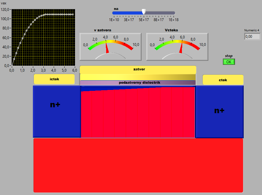Click the 2,0 mark on v zatvora gauge
This screenshot has height=195, width=262.
click(x=95, y=39)
